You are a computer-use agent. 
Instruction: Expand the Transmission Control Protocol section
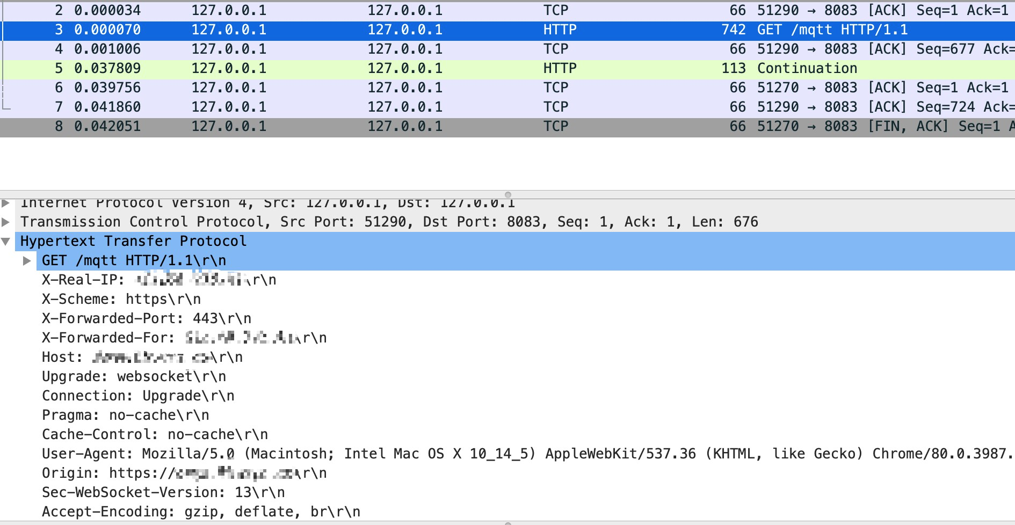pyautogui.click(x=6, y=222)
